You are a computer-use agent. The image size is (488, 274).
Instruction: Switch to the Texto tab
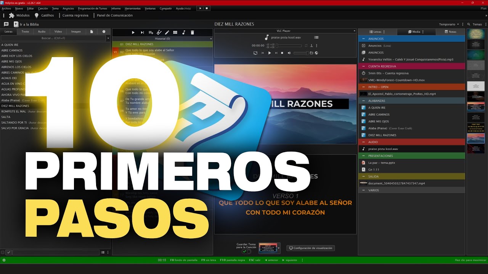(x=25, y=32)
